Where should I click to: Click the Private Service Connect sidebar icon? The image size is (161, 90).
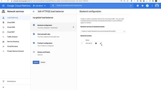tap(3, 51)
